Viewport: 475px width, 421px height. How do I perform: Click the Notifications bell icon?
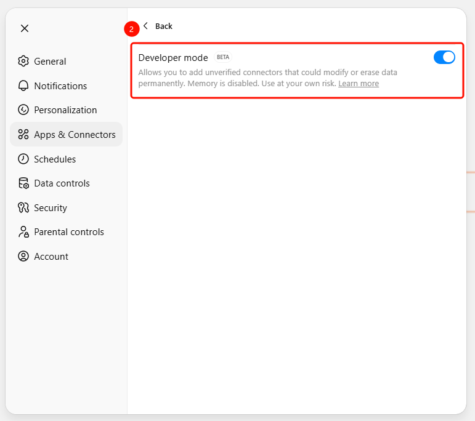23,86
